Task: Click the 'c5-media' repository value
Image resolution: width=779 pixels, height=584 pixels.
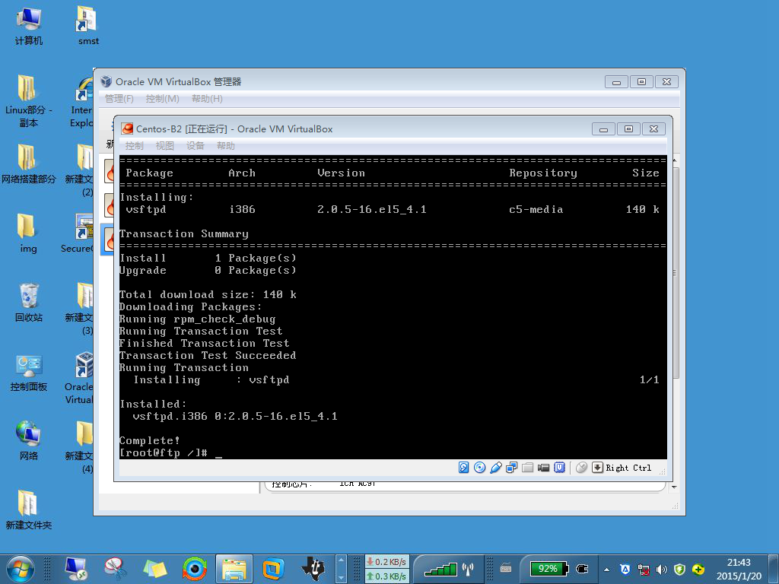Action: click(536, 209)
